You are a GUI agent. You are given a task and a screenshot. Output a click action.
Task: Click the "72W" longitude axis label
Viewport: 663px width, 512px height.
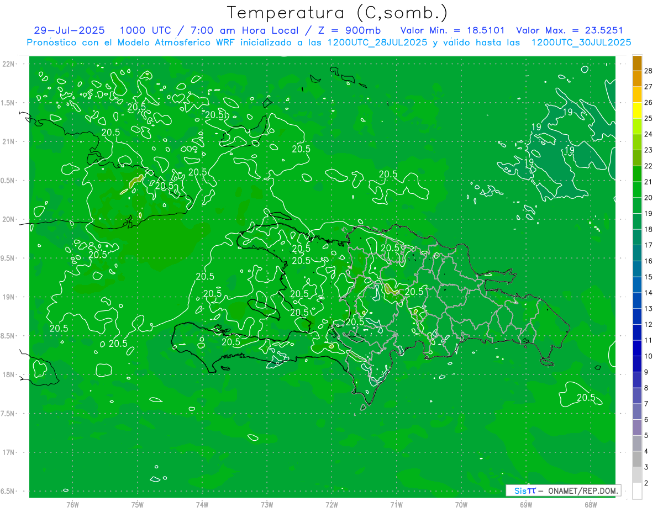(x=331, y=504)
